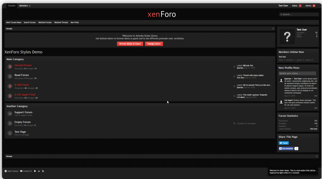Select Watched Threads in the sub-navigation
This screenshot has width=322, height=179.
pyautogui.click(x=61, y=23)
